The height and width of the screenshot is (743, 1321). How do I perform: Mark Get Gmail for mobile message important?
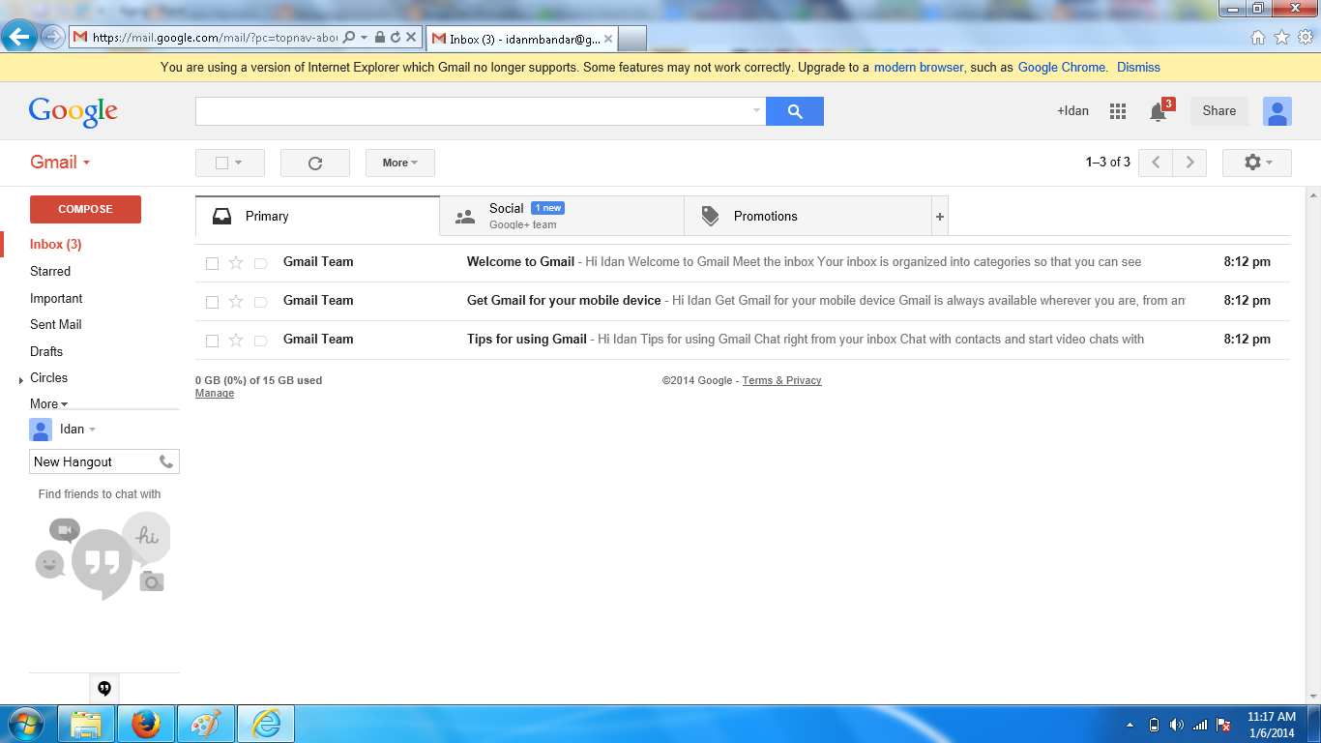(x=260, y=301)
